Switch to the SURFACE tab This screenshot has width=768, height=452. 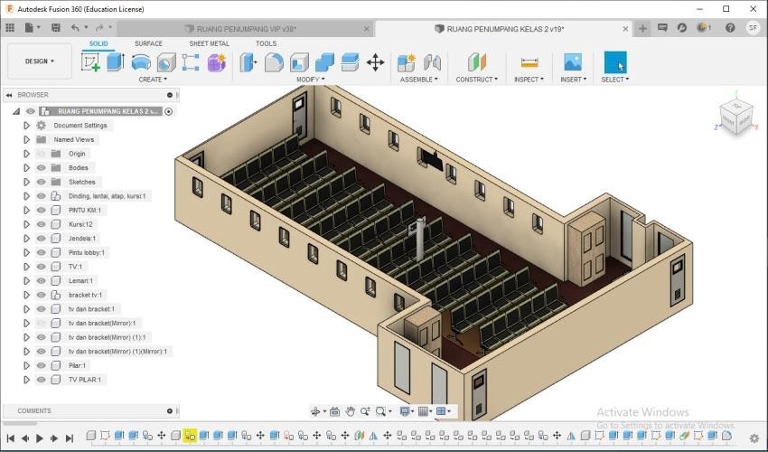(148, 43)
